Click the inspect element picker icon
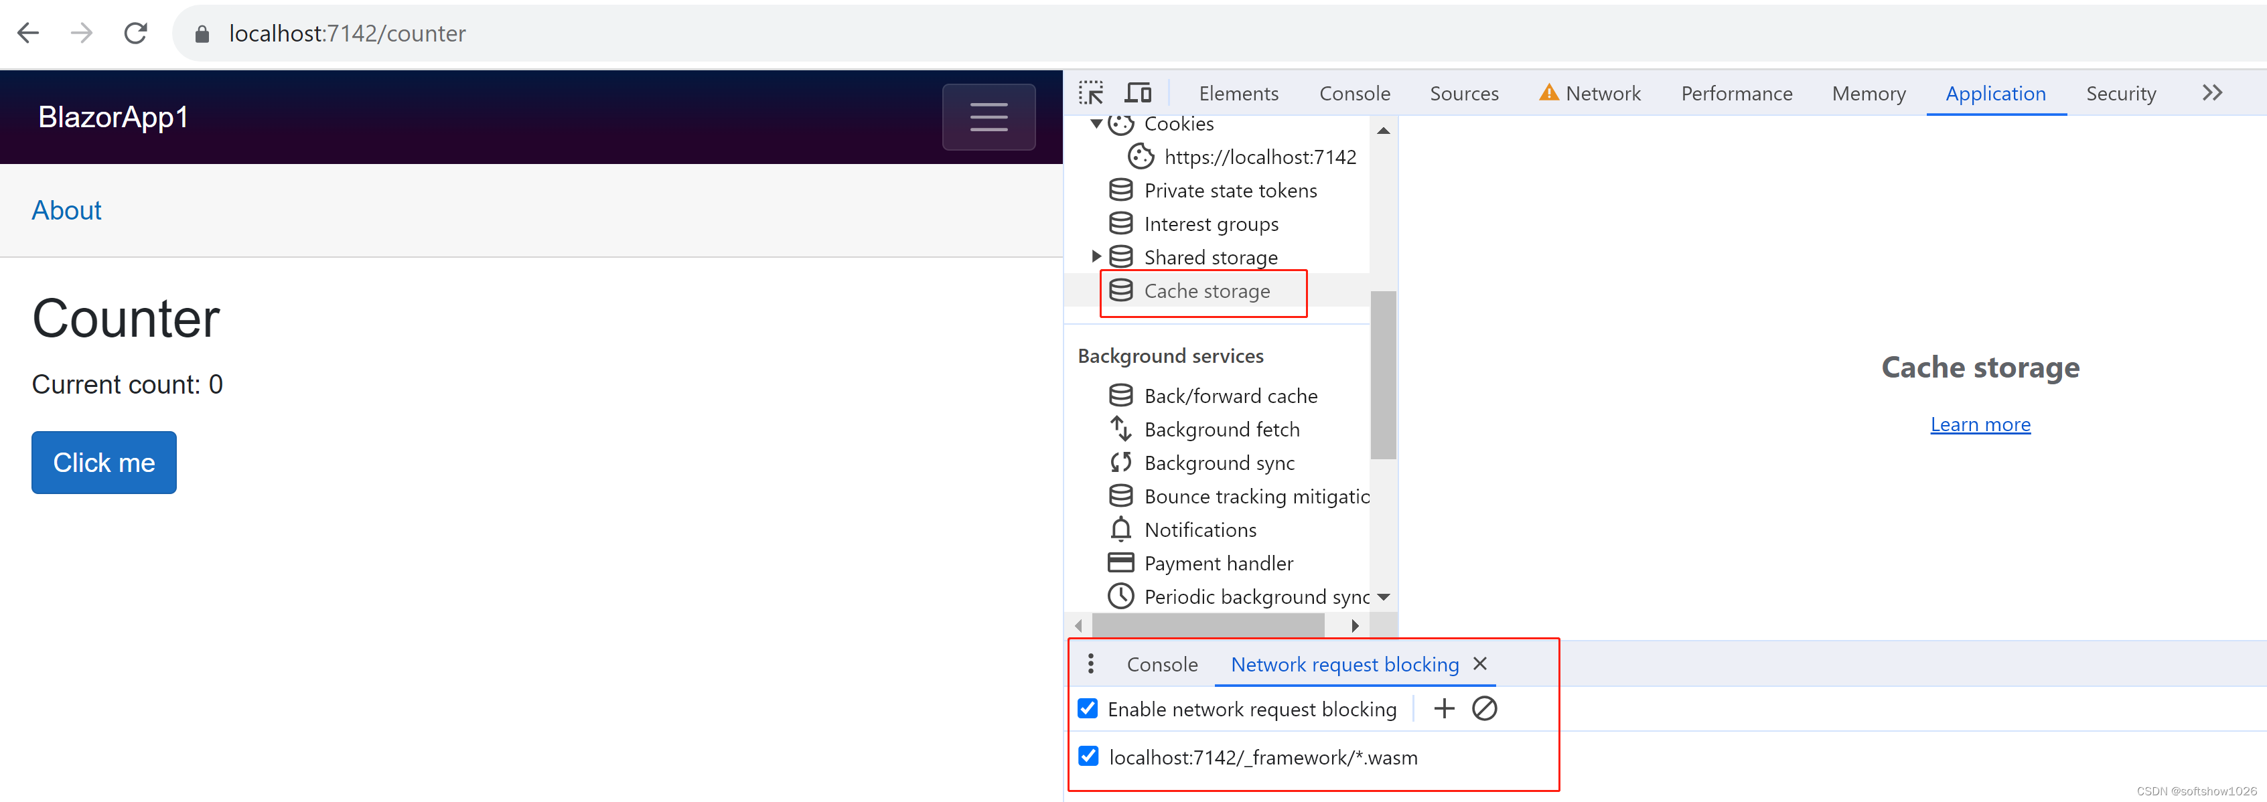The width and height of the screenshot is (2267, 802). click(x=1090, y=93)
